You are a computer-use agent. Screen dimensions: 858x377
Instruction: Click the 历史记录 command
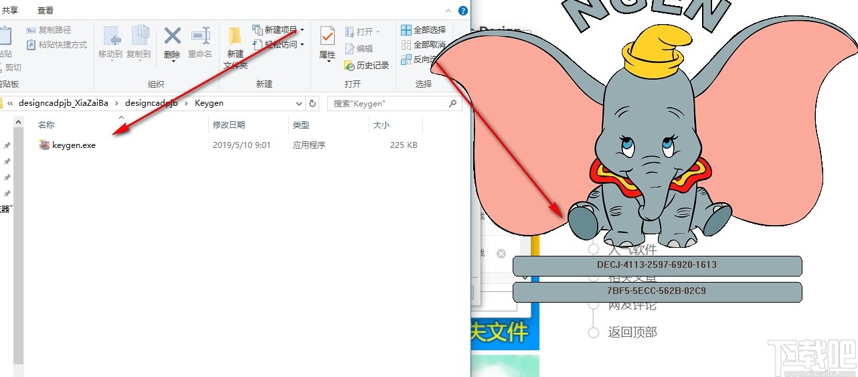[367, 66]
